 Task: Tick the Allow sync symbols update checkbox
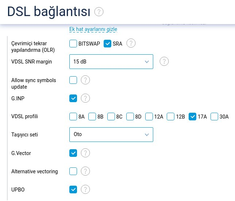[73, 80]
